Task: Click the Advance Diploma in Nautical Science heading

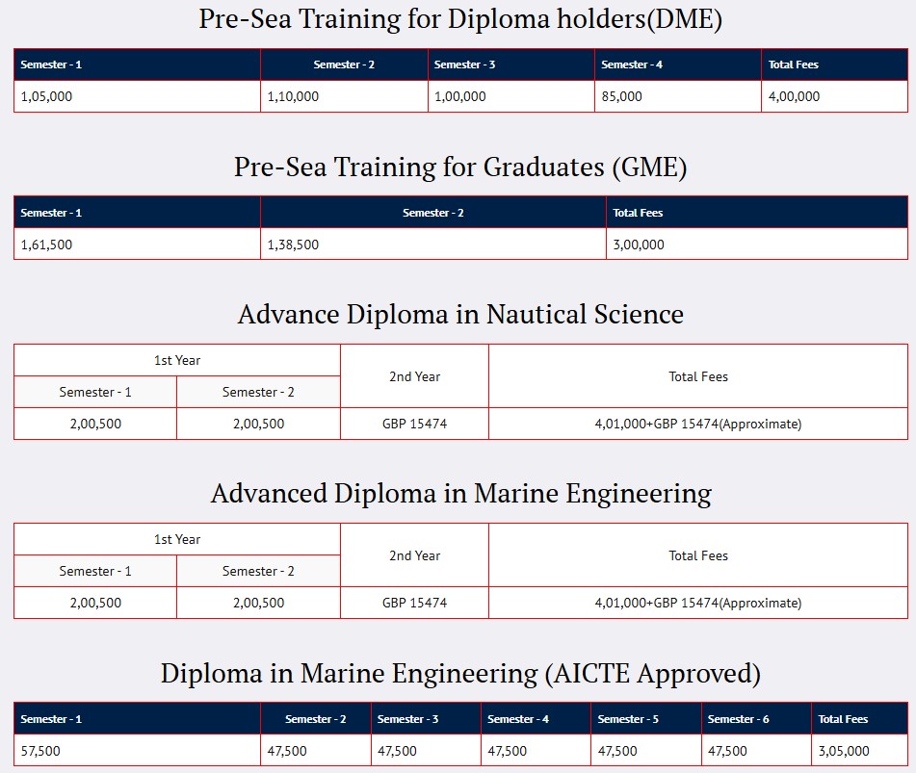Action: point(460,314)
